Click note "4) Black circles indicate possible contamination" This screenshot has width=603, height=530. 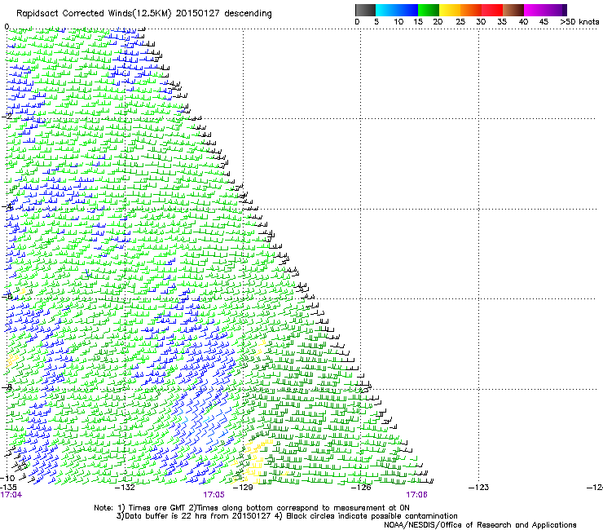[x=367, y=516]
